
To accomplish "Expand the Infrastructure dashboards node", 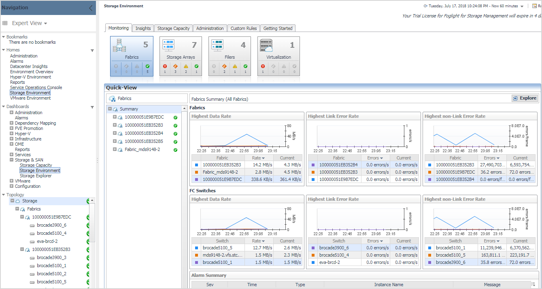I will 11,139.
